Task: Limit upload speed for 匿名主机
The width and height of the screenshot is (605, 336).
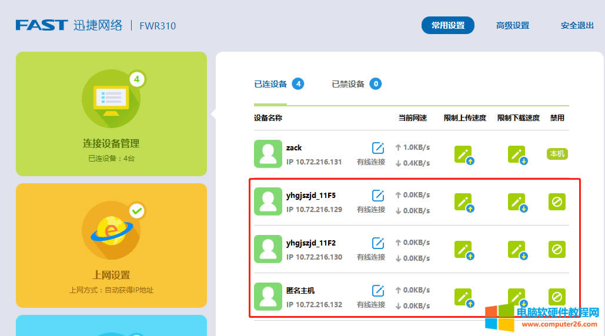Action: (x=464, y=297)
